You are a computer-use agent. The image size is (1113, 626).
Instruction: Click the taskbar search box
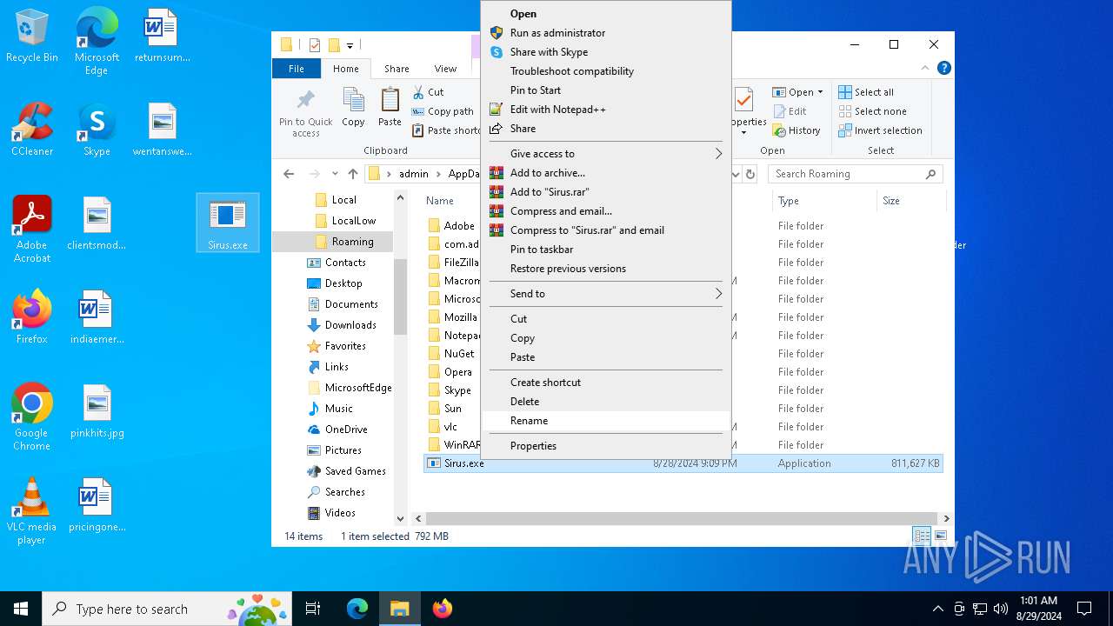pos(169,609)
